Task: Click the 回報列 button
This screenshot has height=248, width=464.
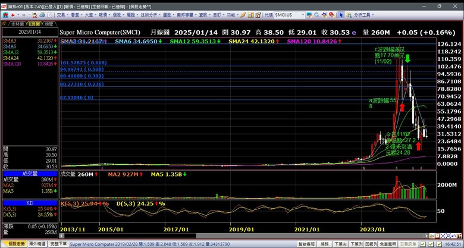Action: click(371, 244)
